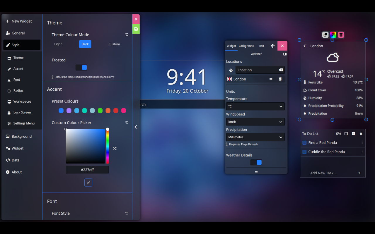Image resolution: width=375 pixels, height=234 pixels.
Task: Select the Dark theme colour mode
Action: coord(85,44)
